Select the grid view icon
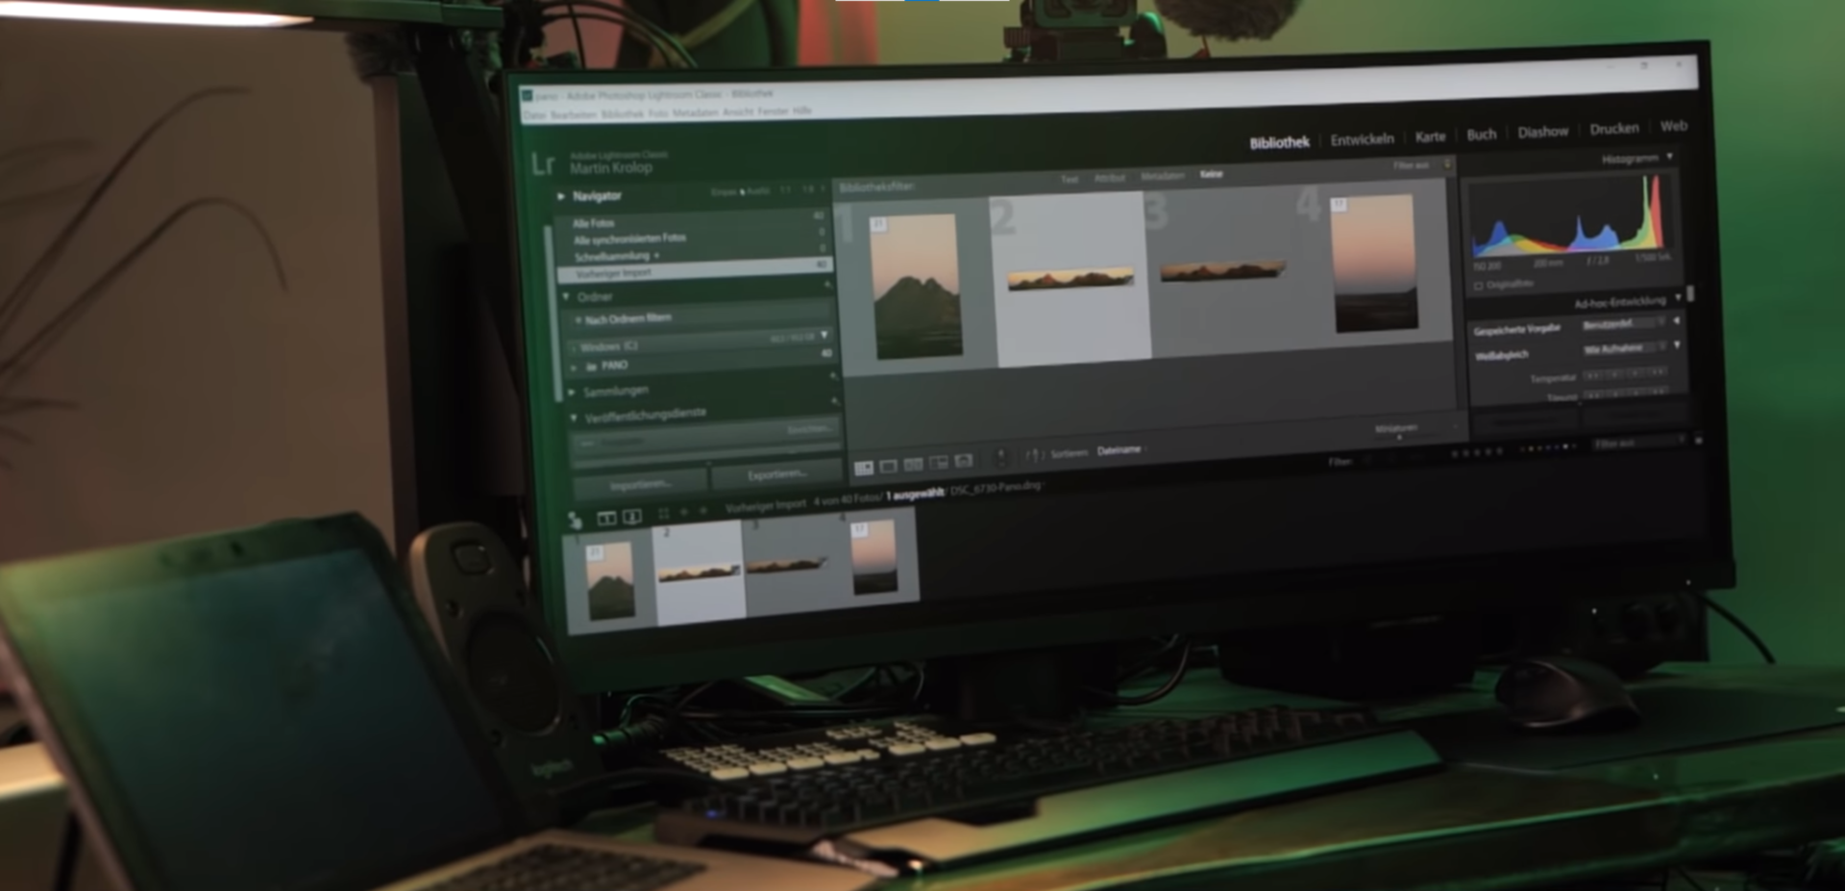1845x891 pixels. 864,468
